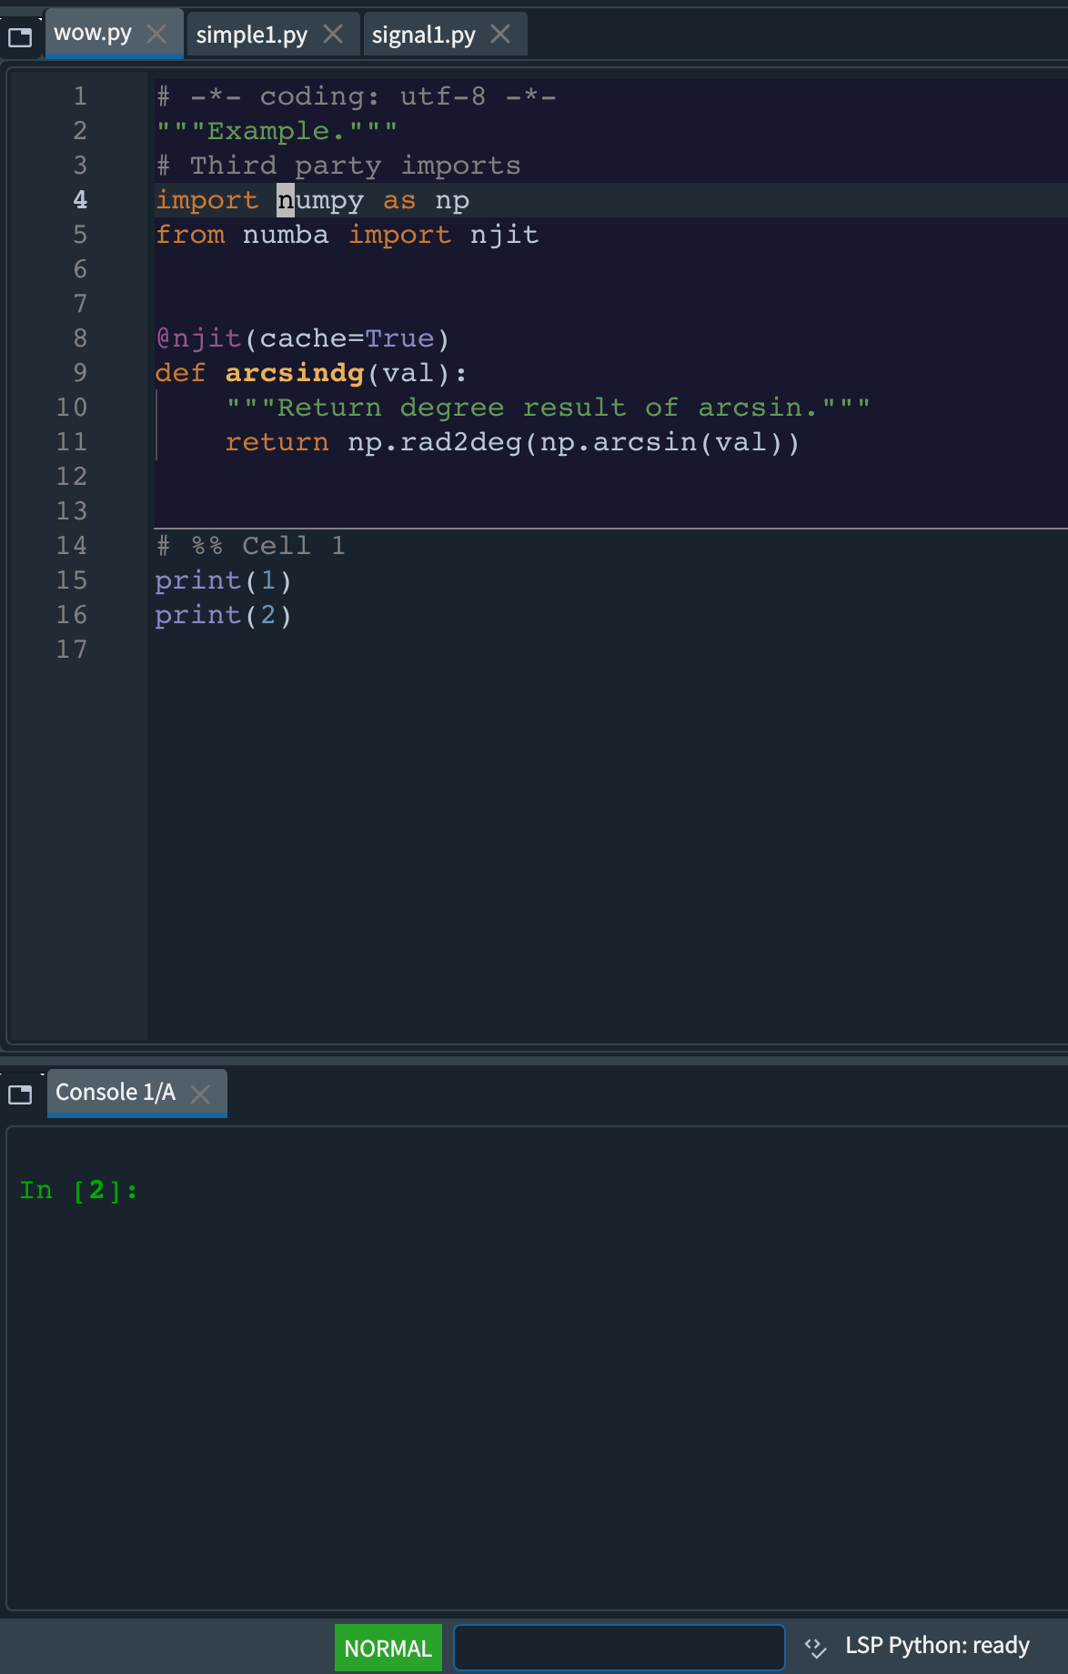This screenshot has height=1674, width=1068.
Task: Click the LSP status icon
Action: click(815, 1647)
